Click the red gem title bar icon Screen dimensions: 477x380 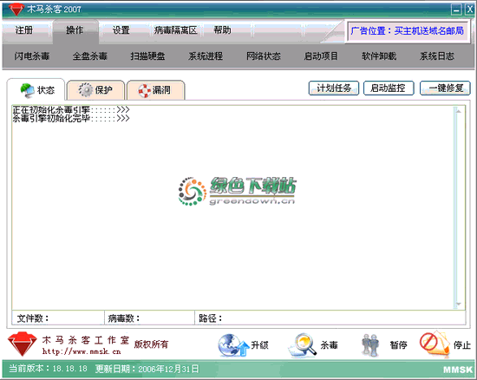coord(16,10)
